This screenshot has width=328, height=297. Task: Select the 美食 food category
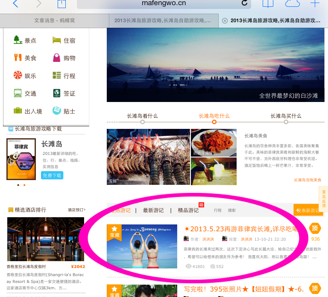25,58
